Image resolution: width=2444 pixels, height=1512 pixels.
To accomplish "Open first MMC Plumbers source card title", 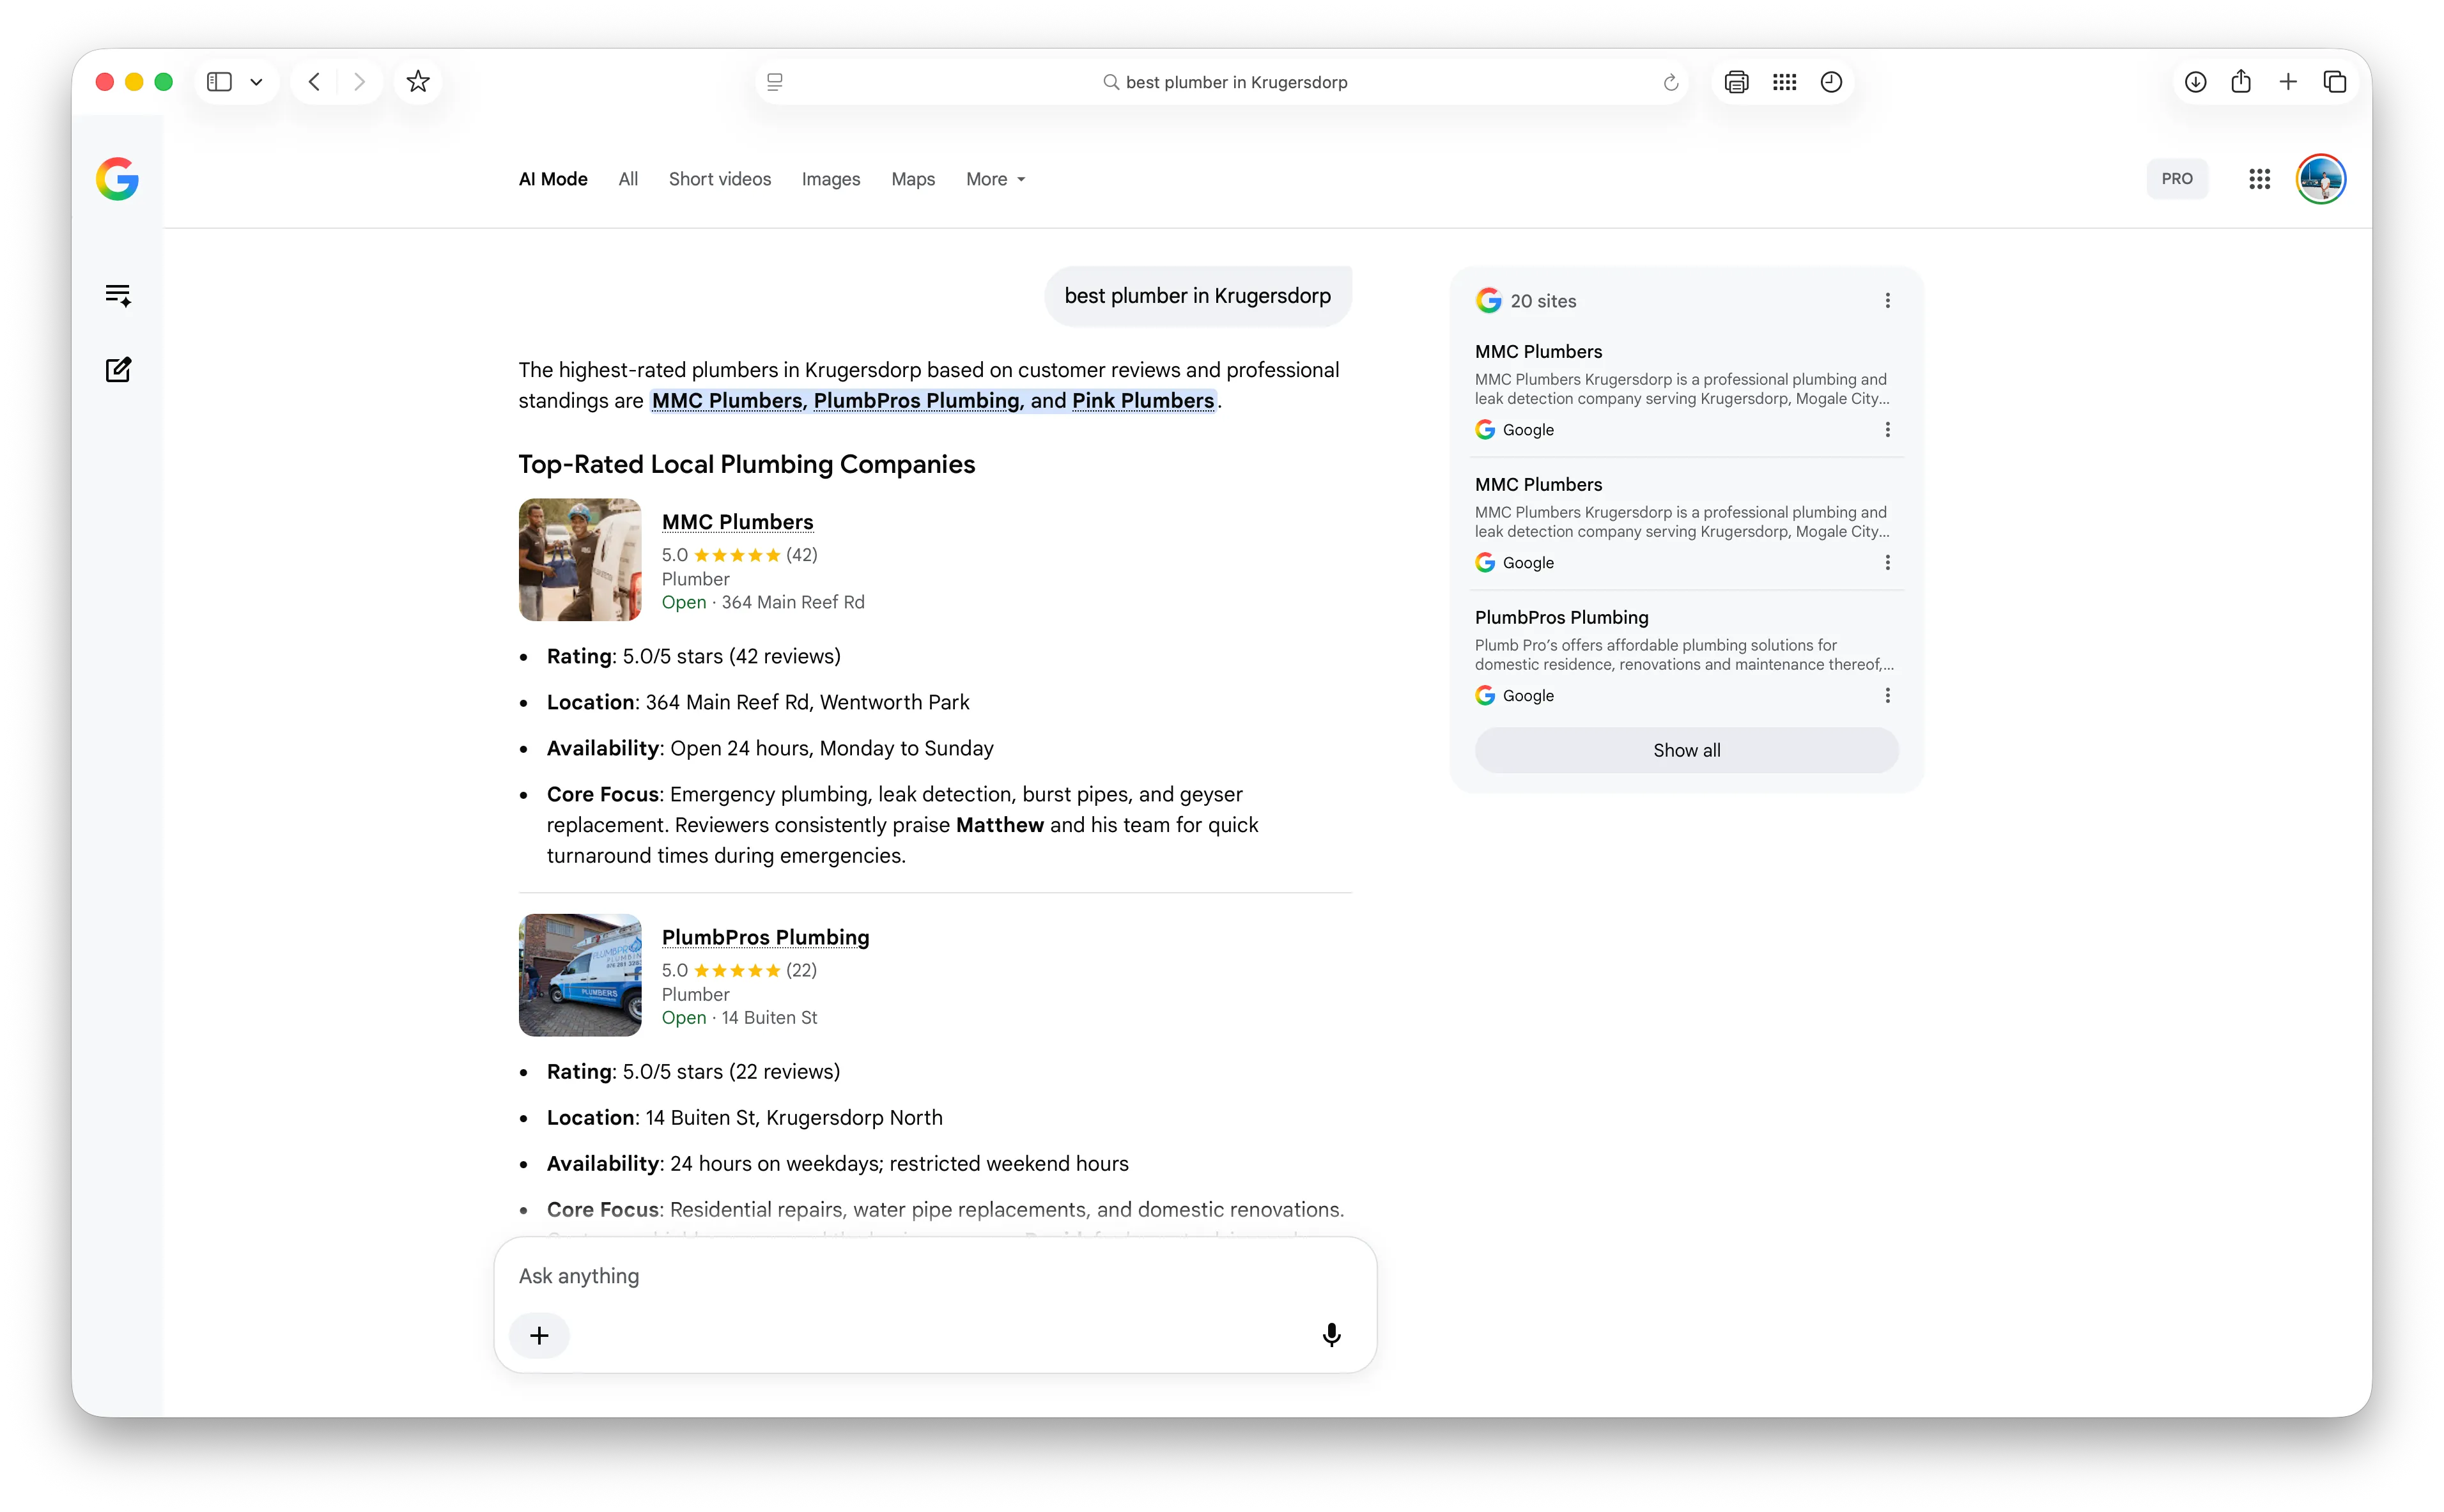I will [1538, 352].
